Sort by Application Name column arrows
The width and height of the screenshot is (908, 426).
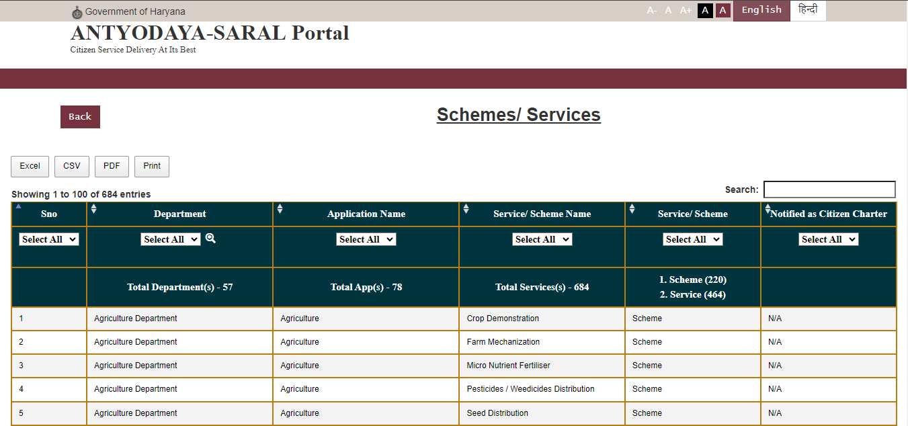point(280,208)
